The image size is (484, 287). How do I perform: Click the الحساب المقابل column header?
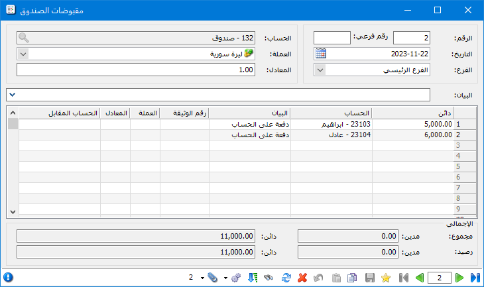[x=60, y=113]
